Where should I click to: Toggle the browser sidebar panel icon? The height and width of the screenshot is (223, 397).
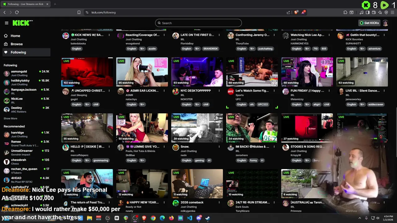point(368,12)
